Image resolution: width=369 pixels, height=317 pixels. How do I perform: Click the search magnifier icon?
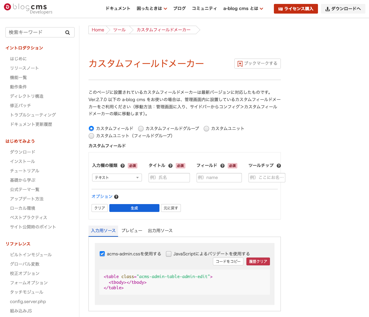pos(68,32)
